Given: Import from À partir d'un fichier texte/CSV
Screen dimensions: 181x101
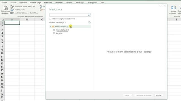Looking at the screenshot, I should 23,6.
